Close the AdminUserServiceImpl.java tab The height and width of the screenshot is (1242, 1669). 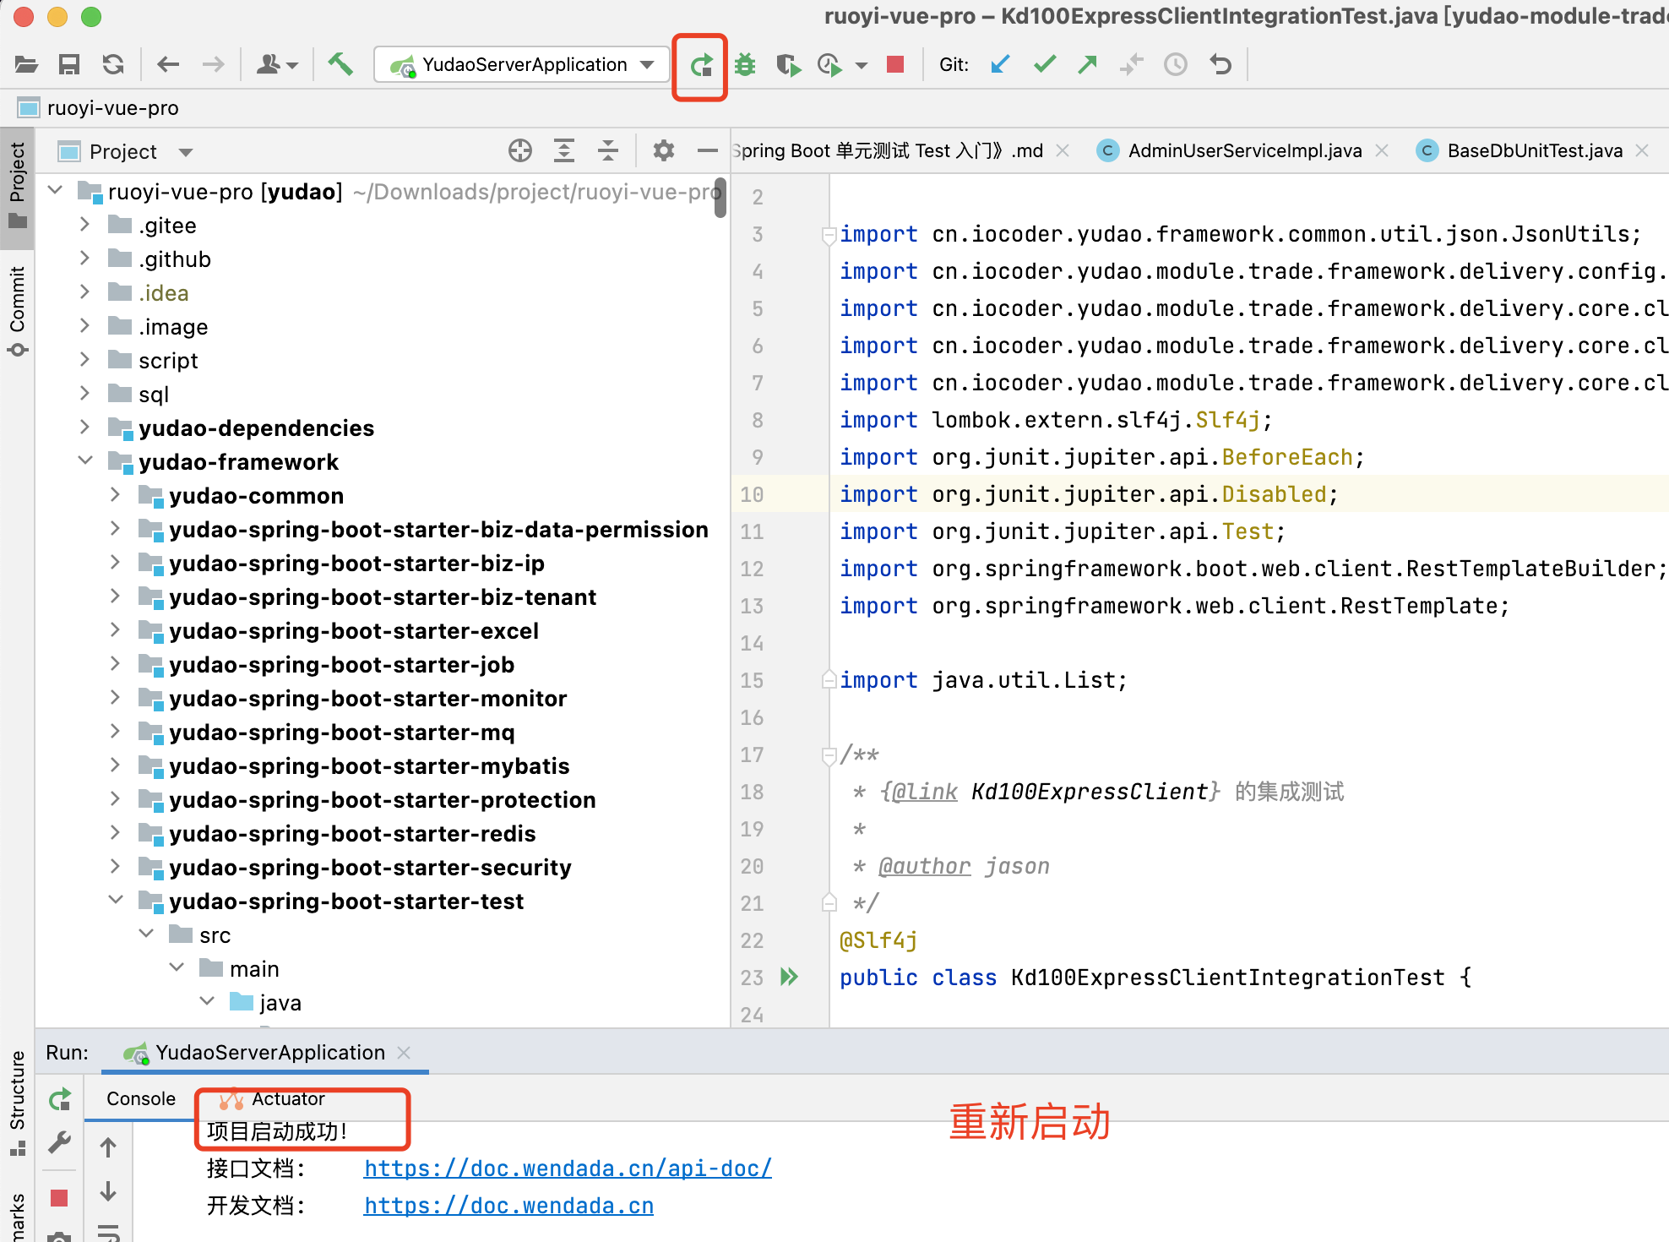point(1382,150)
